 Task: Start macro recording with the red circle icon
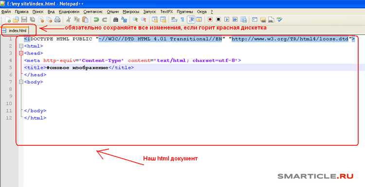coord(210,19)
